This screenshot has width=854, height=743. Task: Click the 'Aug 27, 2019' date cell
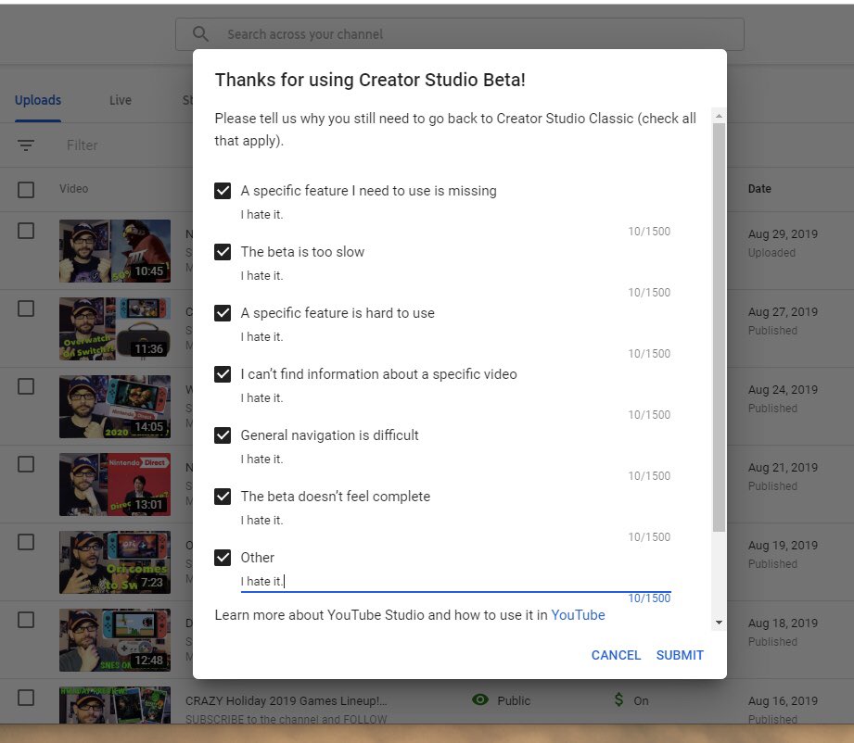783,312
